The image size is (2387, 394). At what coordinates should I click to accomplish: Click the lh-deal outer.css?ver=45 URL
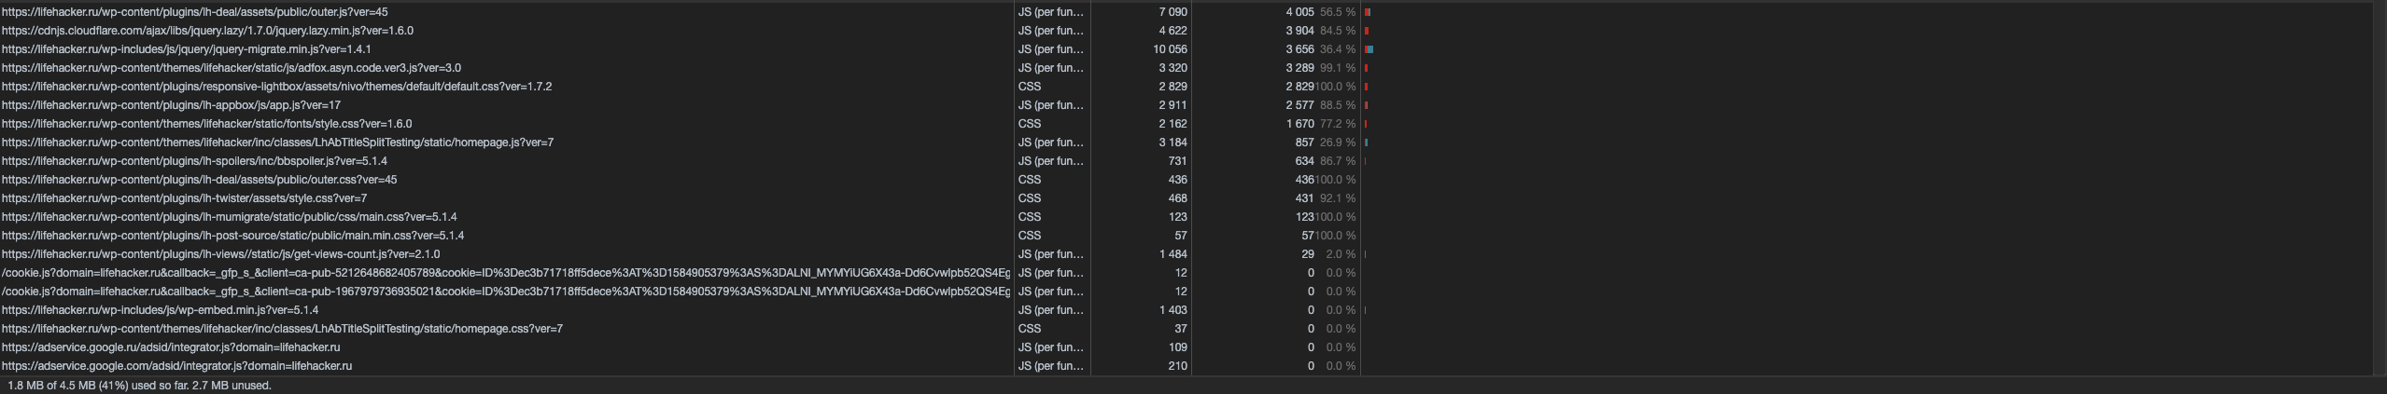point(199,180)
